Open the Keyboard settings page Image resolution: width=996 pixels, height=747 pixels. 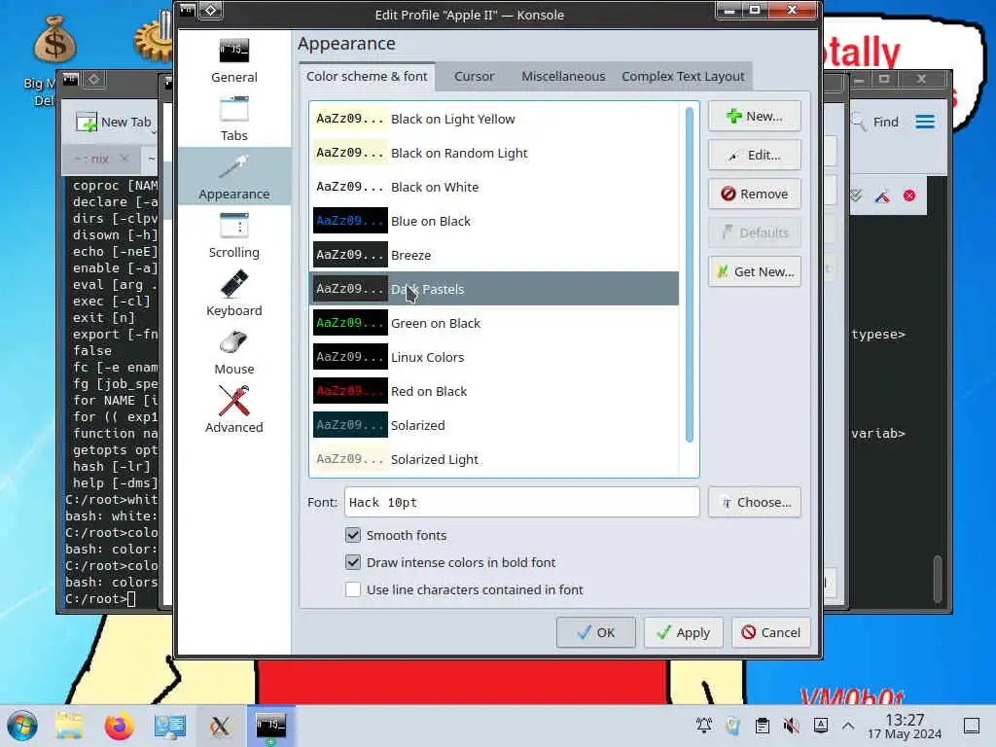[x=233, y=294]
